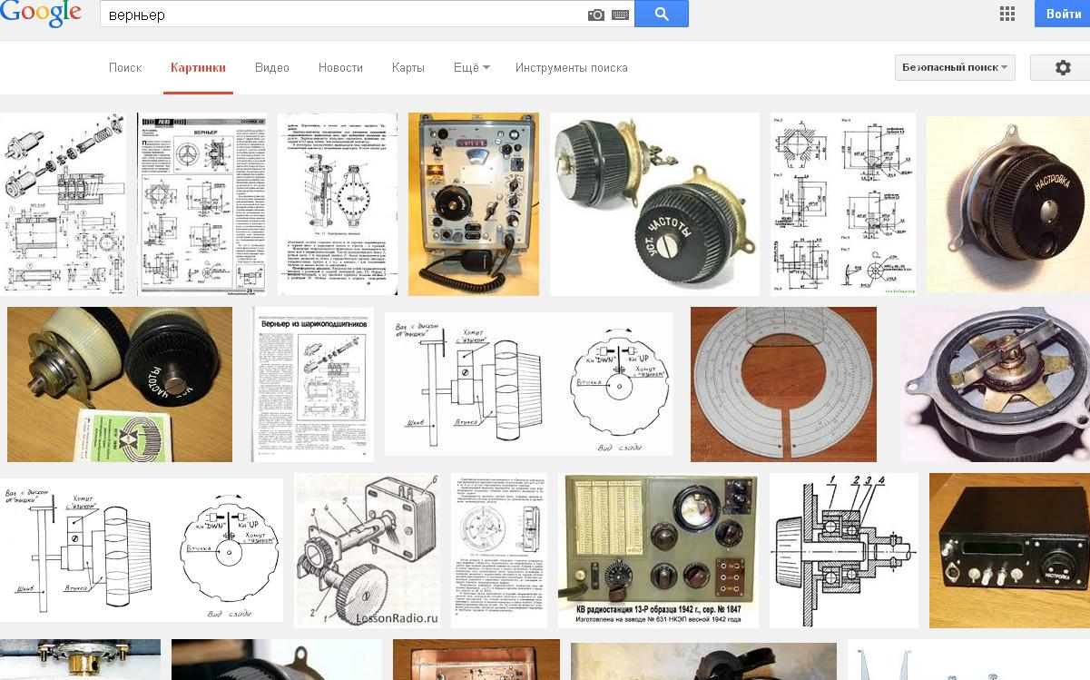Image resolution: width=1090 pixels, height=680 pixels.
Task: Open the НАСТРОЙКА black knob image
Action: point(1007,203)
